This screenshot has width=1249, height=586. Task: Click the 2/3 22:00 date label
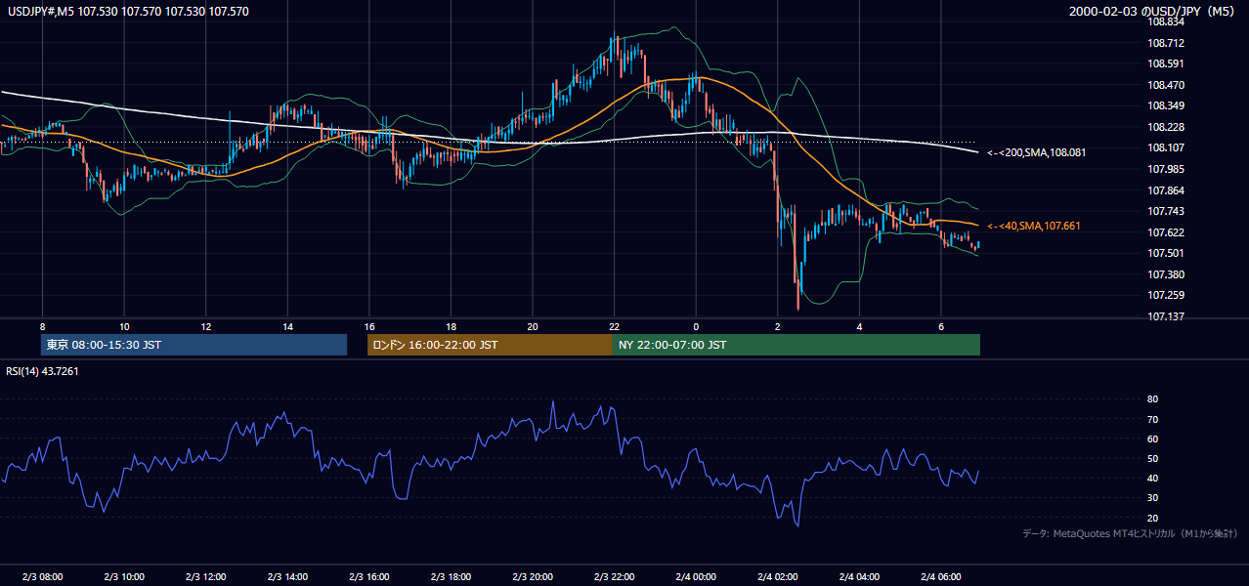tap(614, 576)
